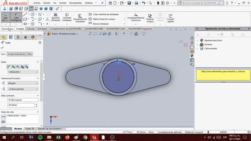Open Estudio de movimiento 1 tab
The image size is (251, 141).
click(x=50, y=129)
